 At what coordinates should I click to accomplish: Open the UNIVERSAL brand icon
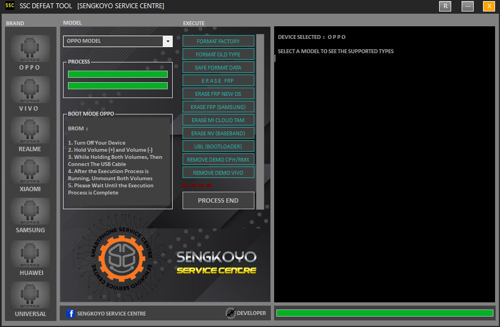click(30, 296)
